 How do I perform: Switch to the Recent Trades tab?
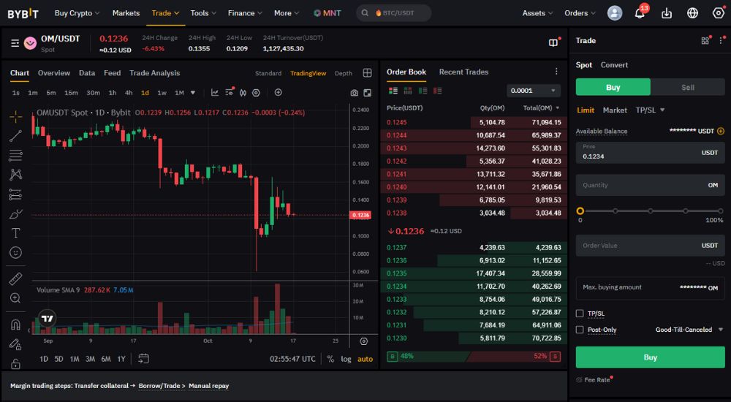point(463,72)
